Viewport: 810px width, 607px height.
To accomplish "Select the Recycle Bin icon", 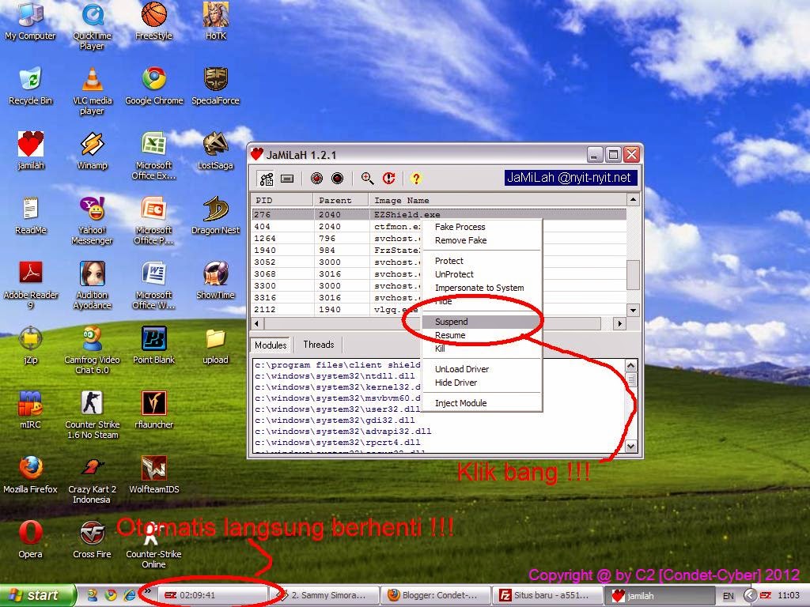I will click(30, 86).
